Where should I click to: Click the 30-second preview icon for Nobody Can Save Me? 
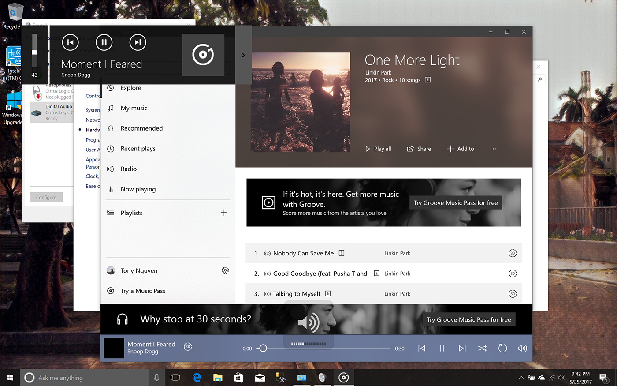click(x=513, y=253)
